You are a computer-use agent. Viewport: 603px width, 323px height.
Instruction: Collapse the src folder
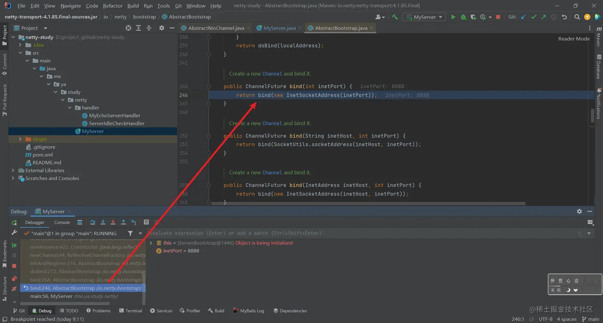20,53
